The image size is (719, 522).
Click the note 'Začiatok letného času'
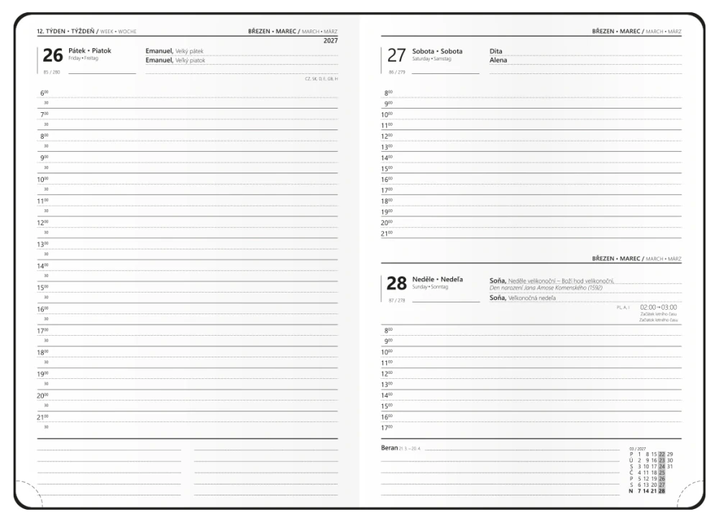[x=659, y=320]
